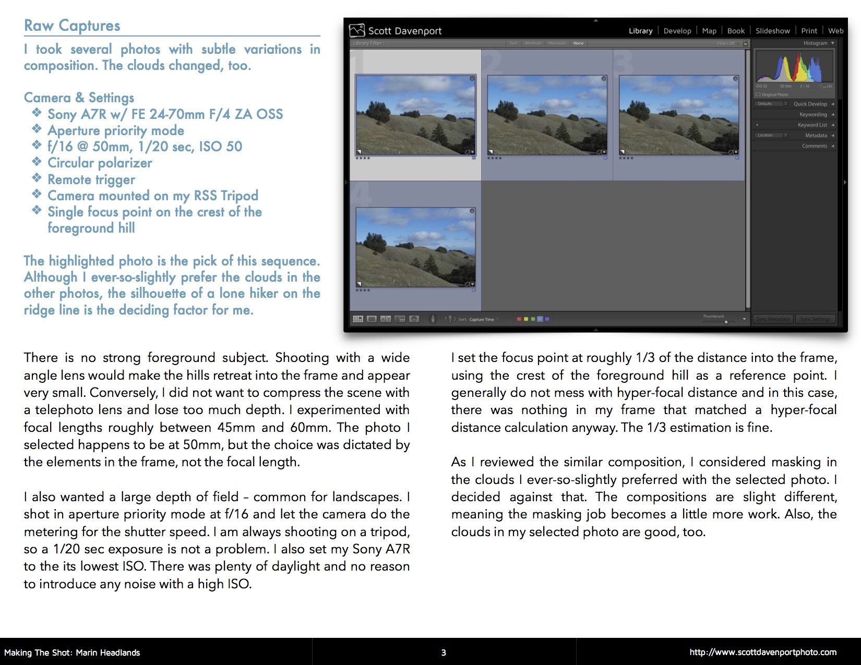The width and height of the screenshot is (861, 665).
Task: Select the Painter spray can tool
Action: coord(433,319)
